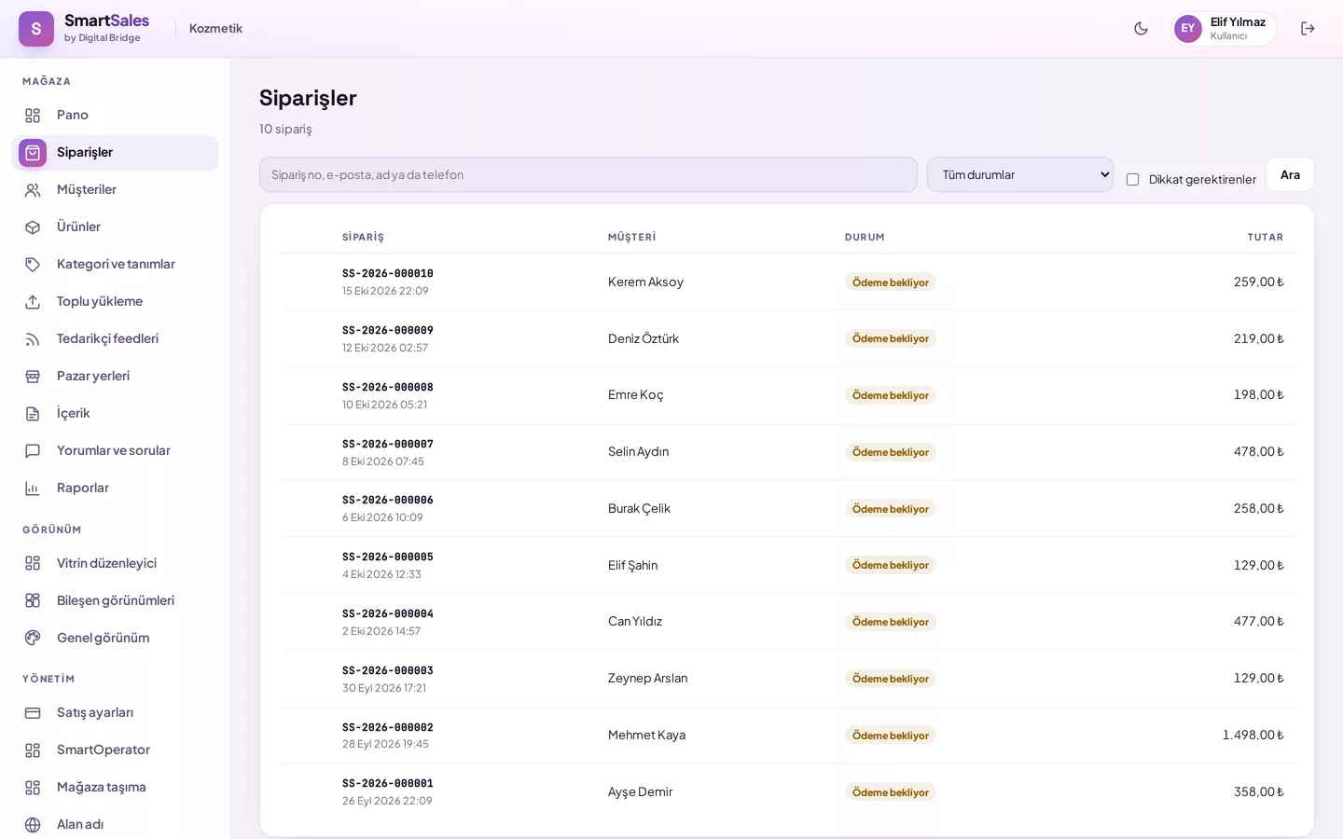Click the Tedarikçi feedleri feed icon

click(33, 339)
